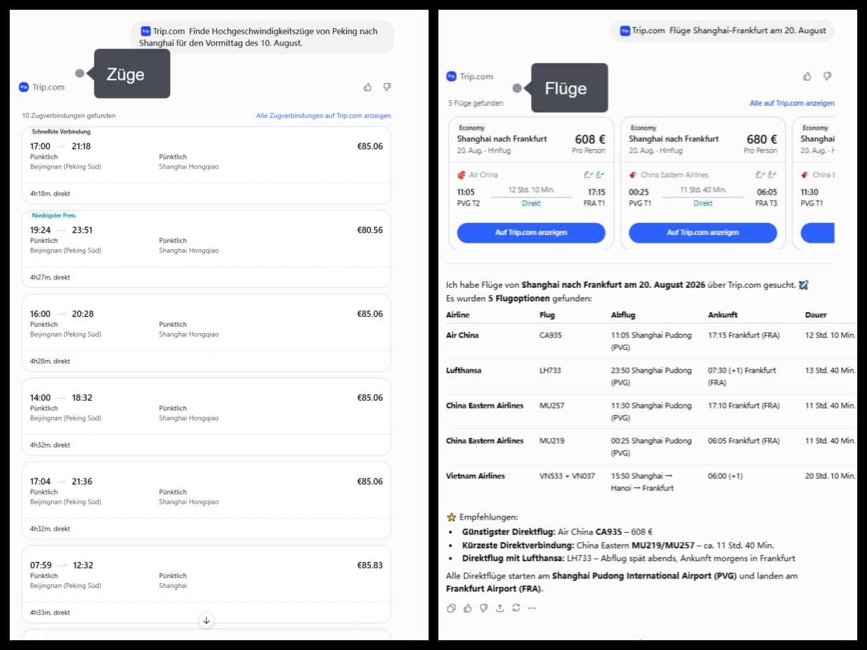Click China Eastern logo in the 680 € card
The width and height of the screenshot is (867, 650).
point(633,175)
